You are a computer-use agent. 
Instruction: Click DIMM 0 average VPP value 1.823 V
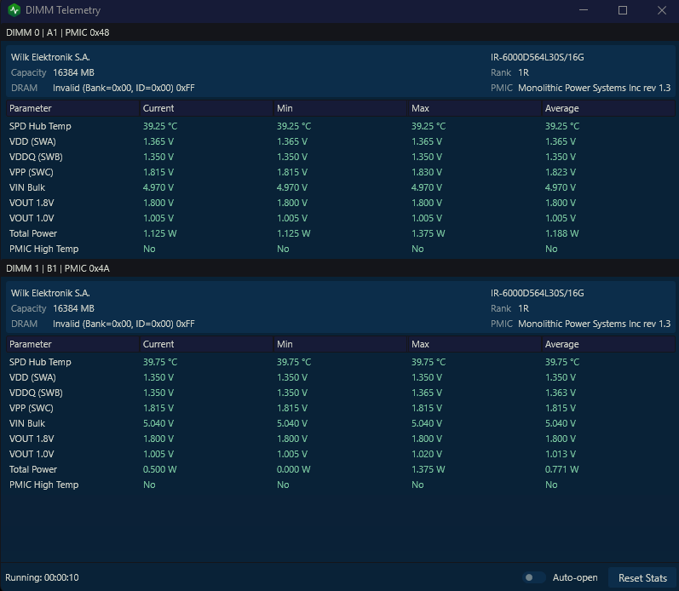561,172
